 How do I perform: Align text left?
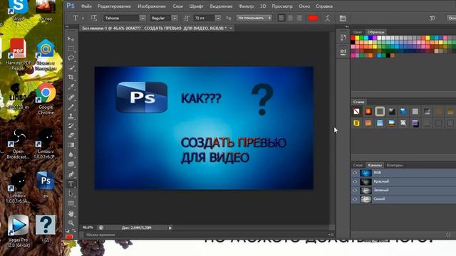281,18
